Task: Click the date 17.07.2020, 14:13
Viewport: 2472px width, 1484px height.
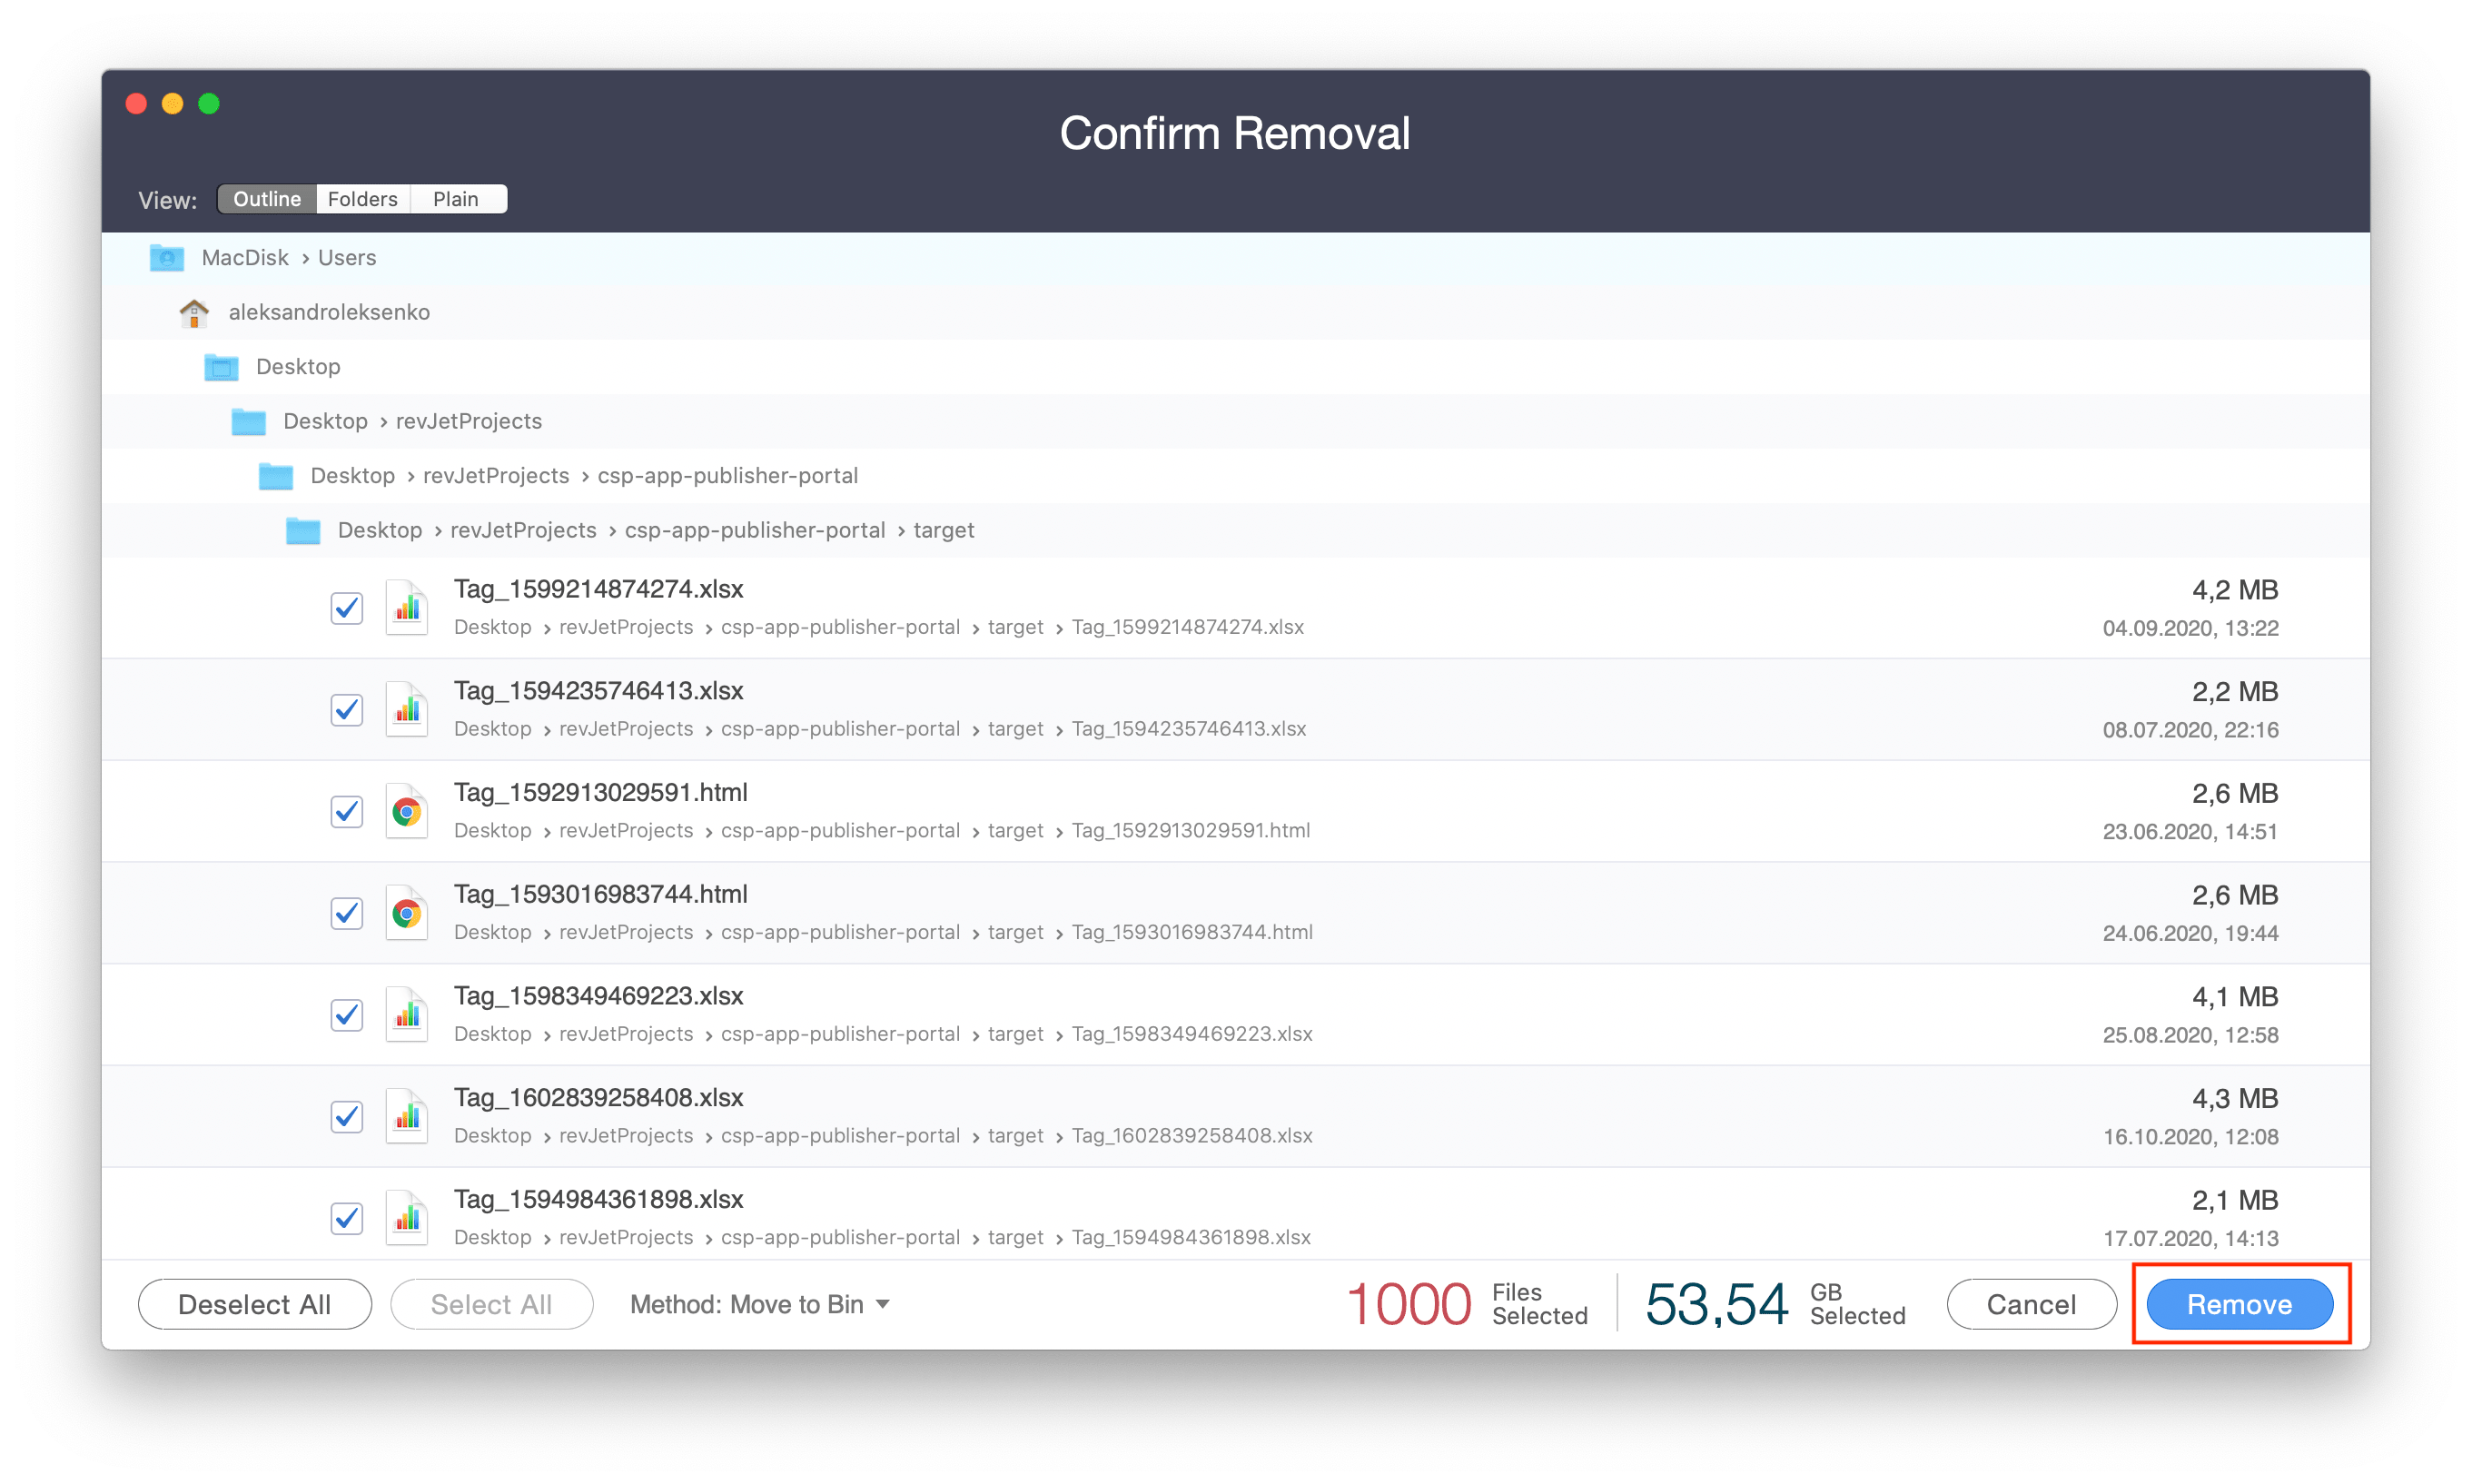Action: click(2190, 1239)
